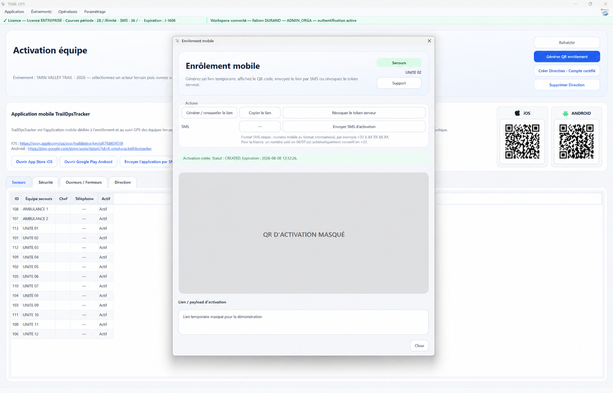Click the logo icon at the menu bar's right end
The width and height of the screenshot is (613, 393).
point(605,12)
